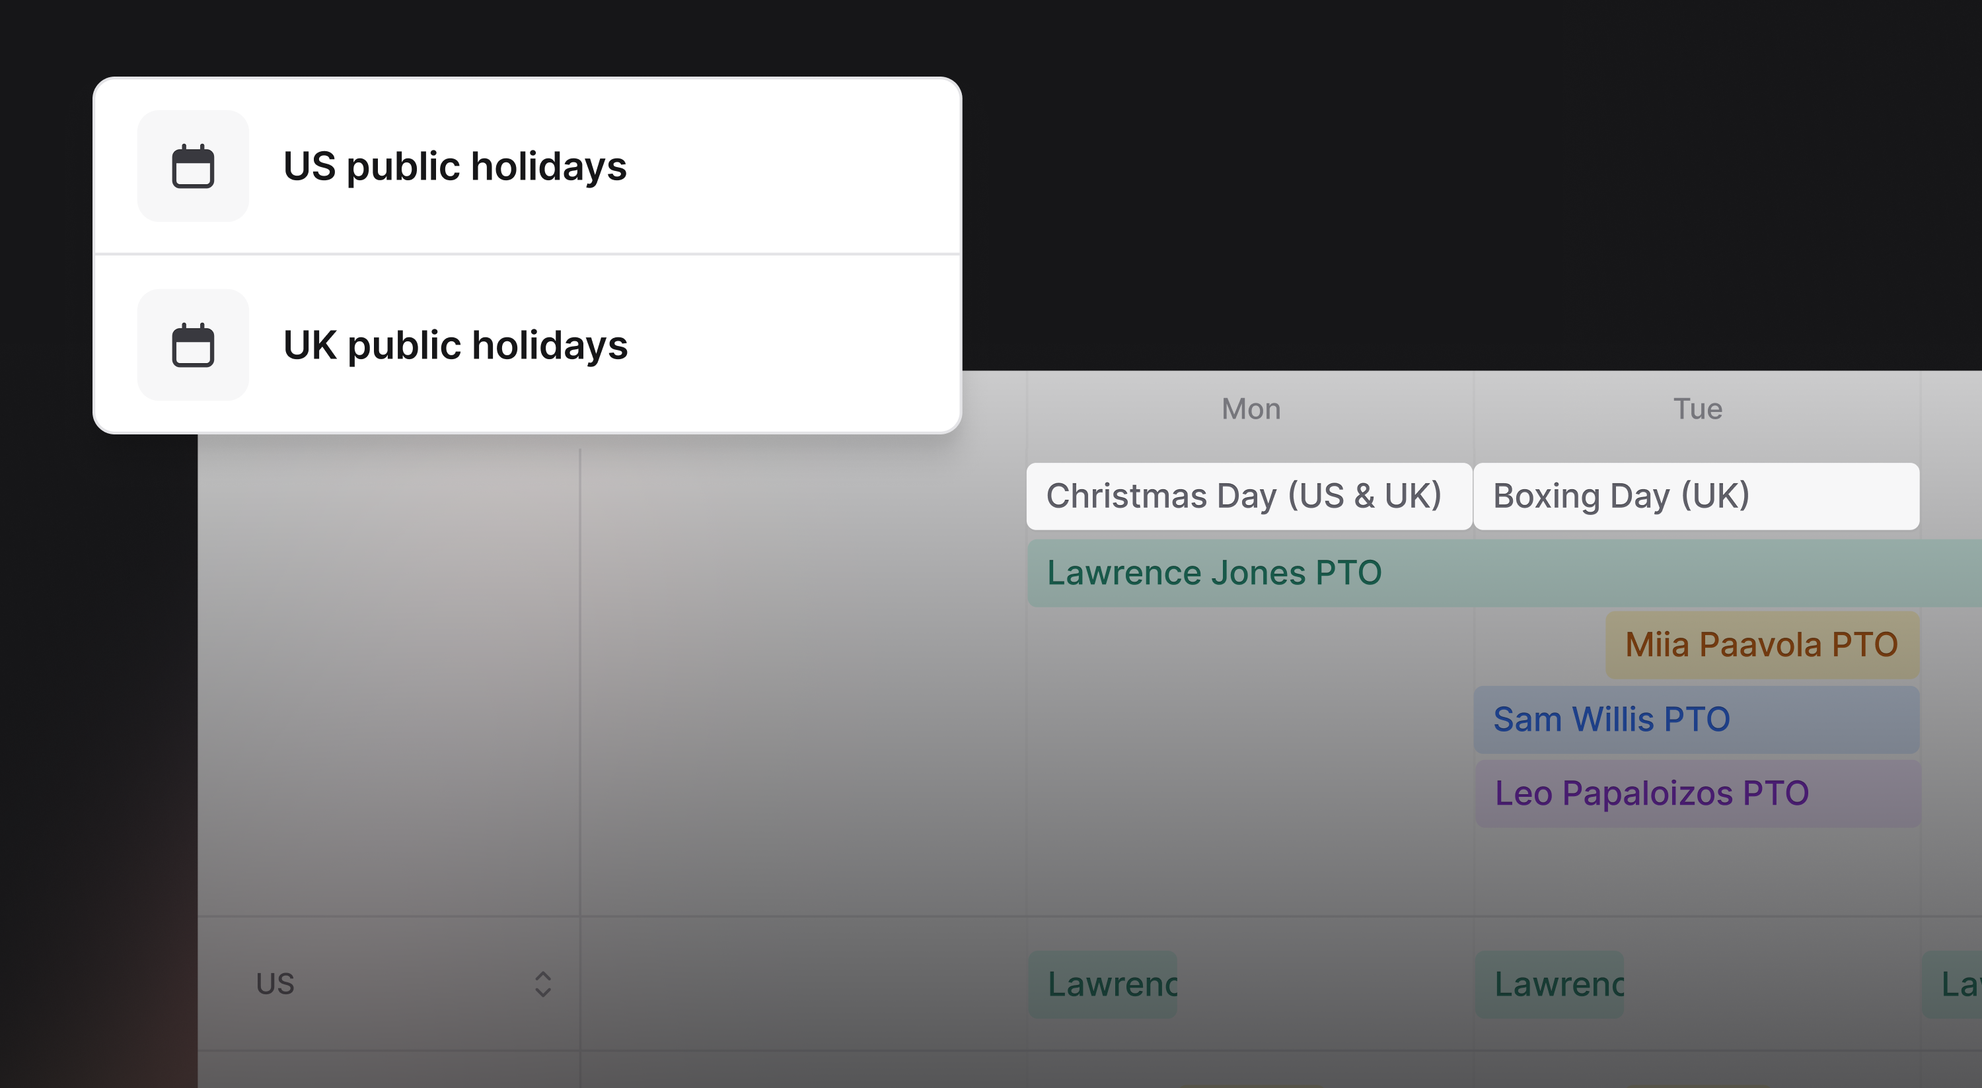Click Lawrence's shift under Tuesday in US row

(x=1548, y=984)
